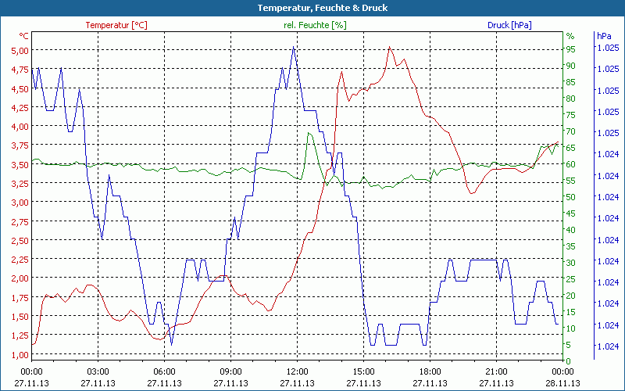Click temperature axis value 2,50
This screenshot has width=625, height=391.
point(20,241)
